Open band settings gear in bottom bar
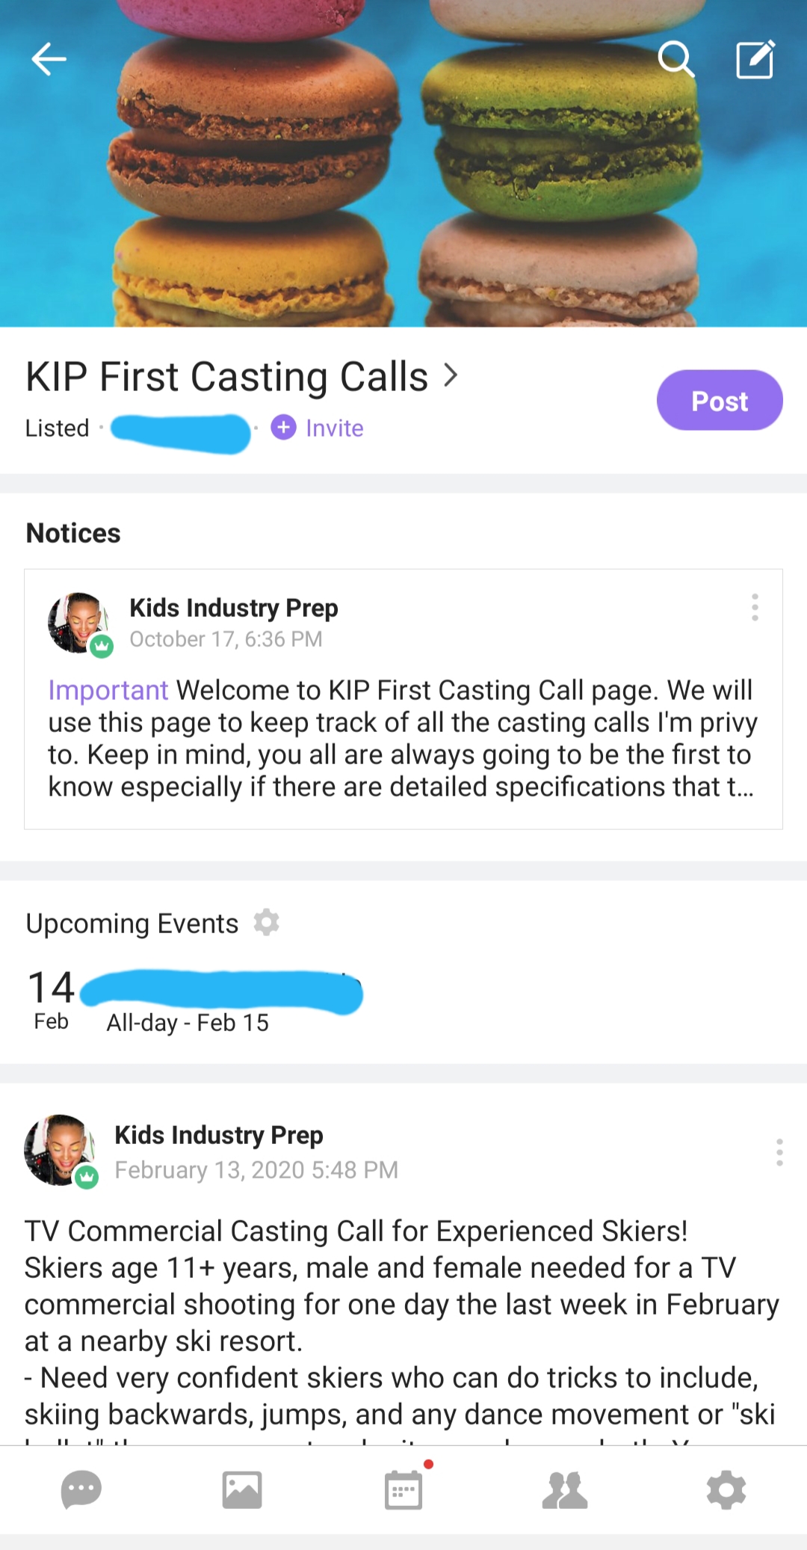 click(x=726, y=1489)
